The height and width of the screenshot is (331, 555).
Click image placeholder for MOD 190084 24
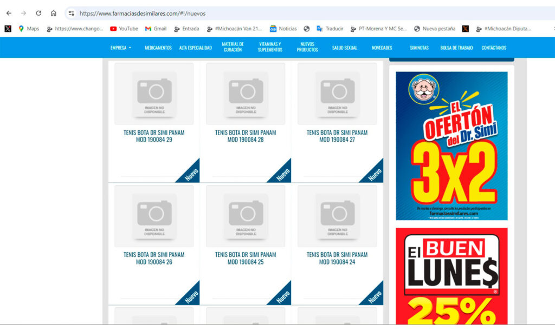click(337, 216)
